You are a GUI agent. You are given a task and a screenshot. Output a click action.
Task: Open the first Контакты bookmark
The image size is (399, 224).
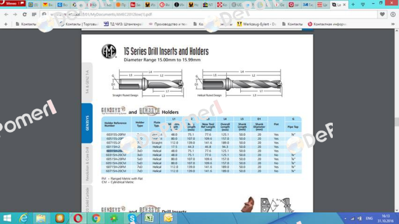click(26, 24)
